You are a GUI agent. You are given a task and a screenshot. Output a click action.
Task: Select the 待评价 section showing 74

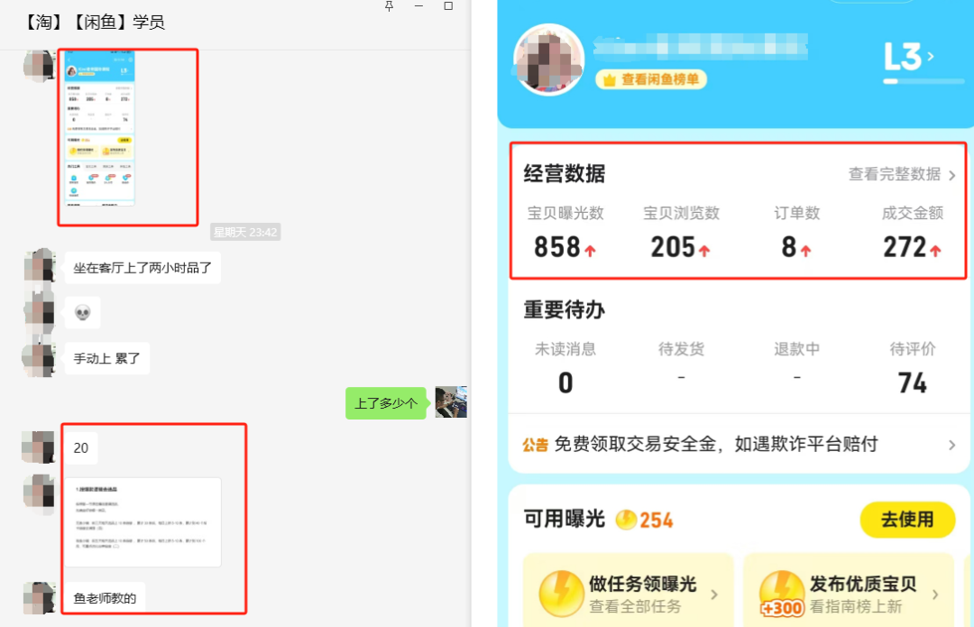pyautogui.click(x=914, y=365)
